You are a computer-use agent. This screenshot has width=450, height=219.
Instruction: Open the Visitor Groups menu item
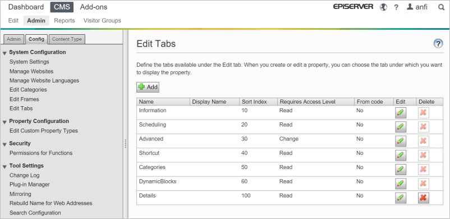[102, 21]
